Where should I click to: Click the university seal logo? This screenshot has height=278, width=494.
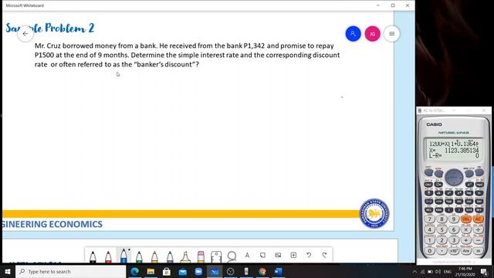point(374,214)
